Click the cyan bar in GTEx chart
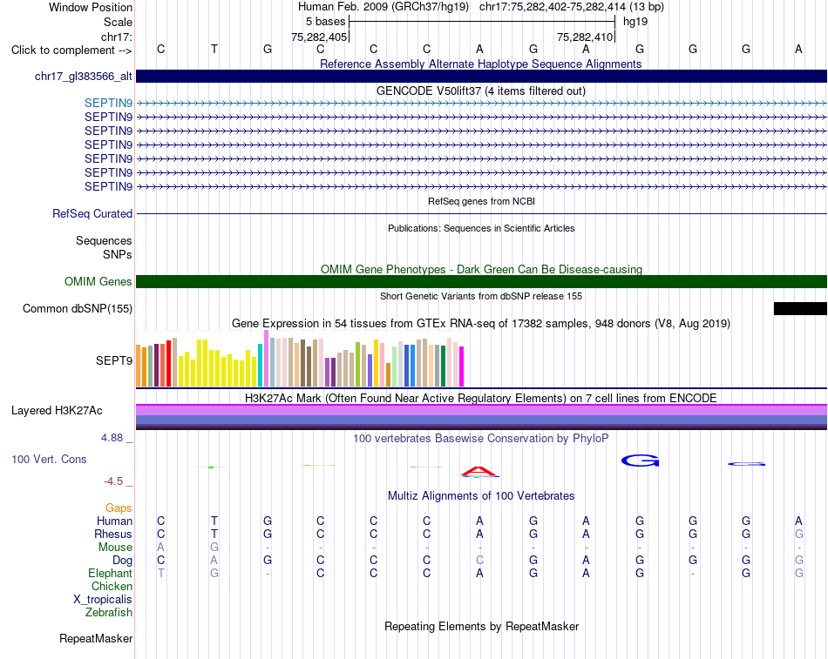828x659 pixels. (260, 365)
